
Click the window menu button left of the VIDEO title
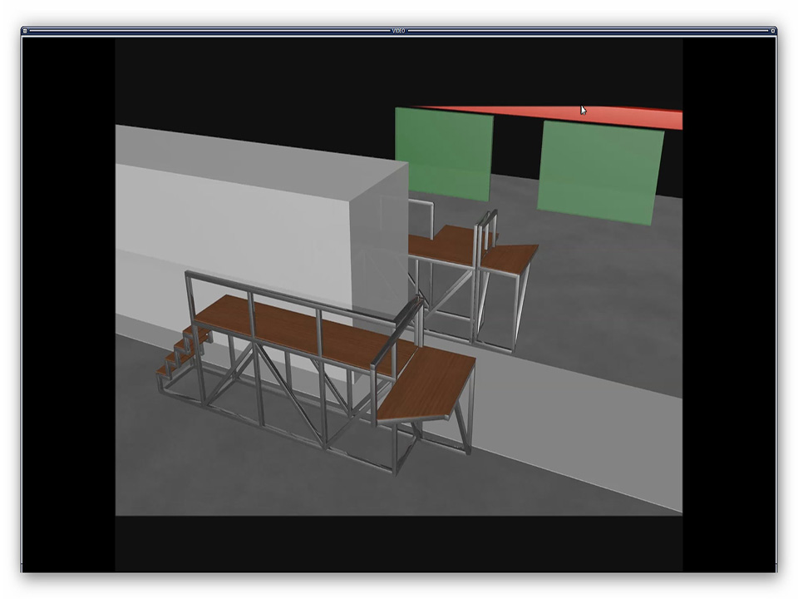[x=25, y=31]
